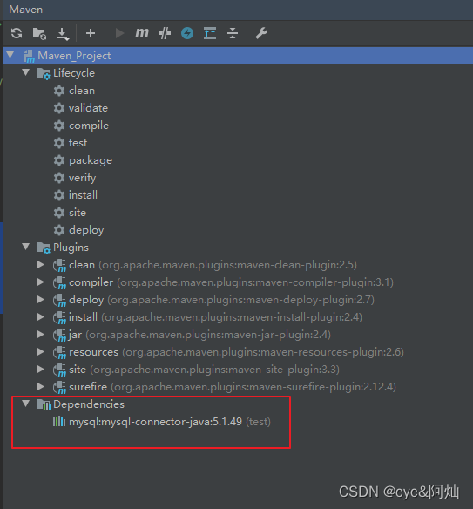Click the Plugins folder icon
Screen dimensions: 473x509
44,248
